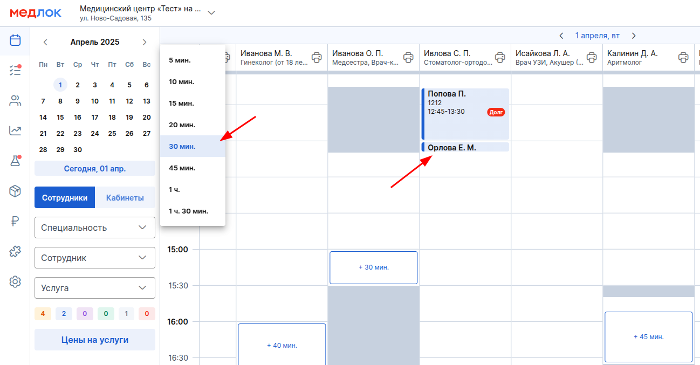Open the patients sidebar icon
The height and width of the screenshot is (365, 700).
[x=15, y=100]
